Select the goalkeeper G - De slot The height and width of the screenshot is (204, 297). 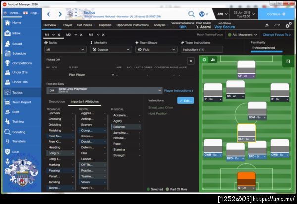tap(246, 181)
